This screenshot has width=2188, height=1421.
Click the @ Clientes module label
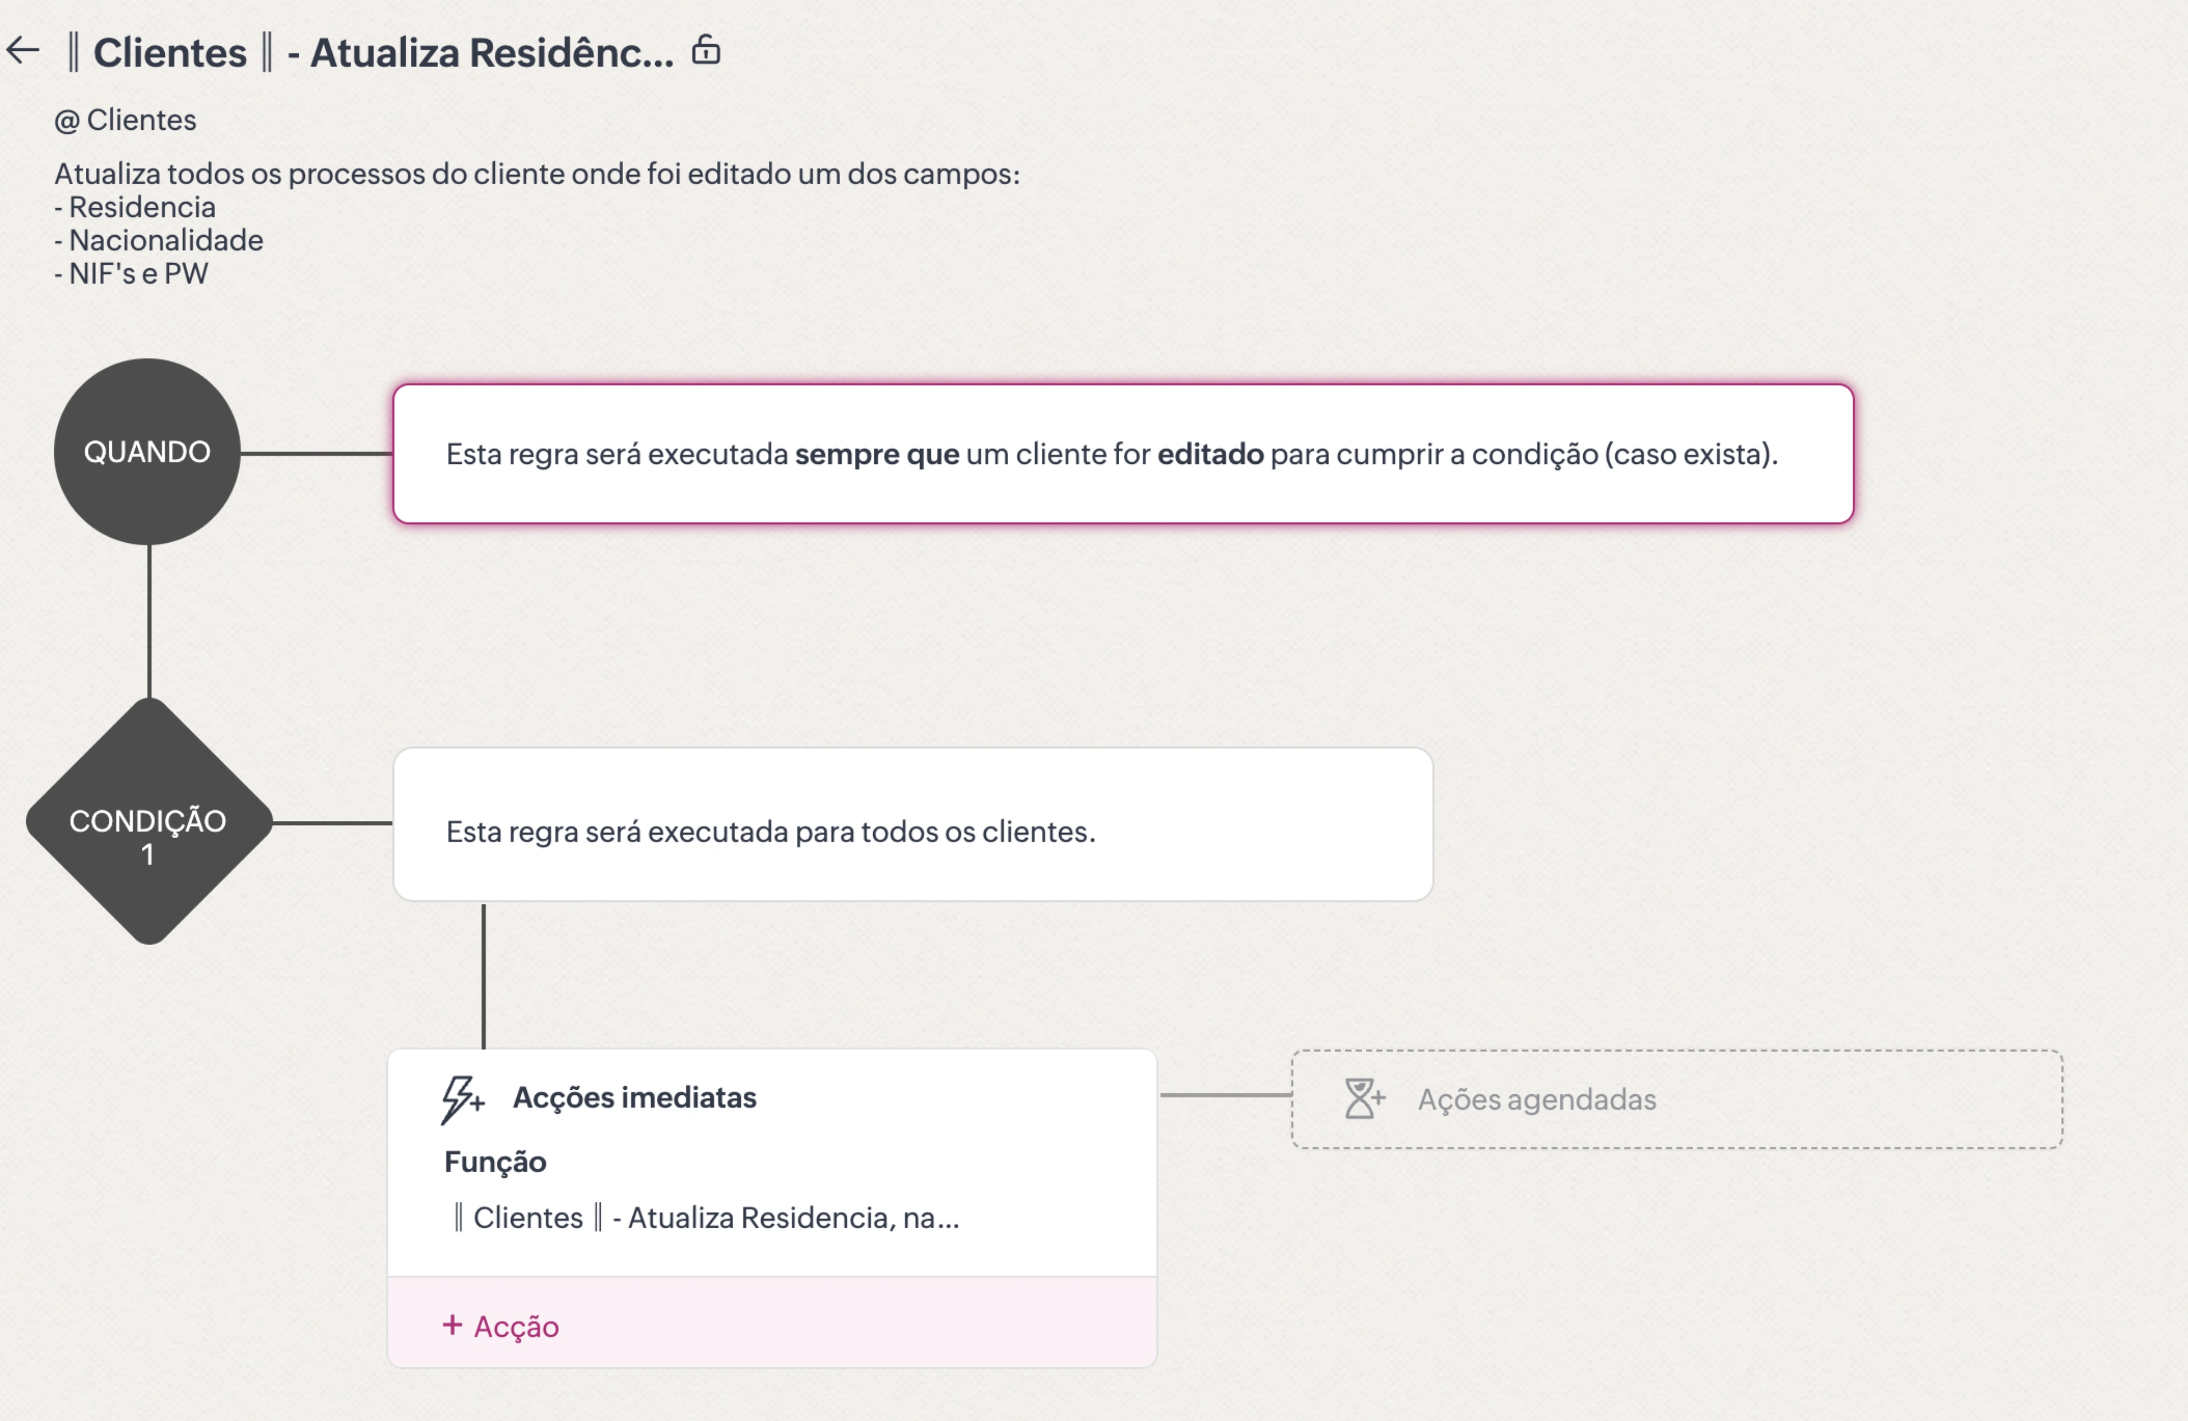tap(125, 120)
